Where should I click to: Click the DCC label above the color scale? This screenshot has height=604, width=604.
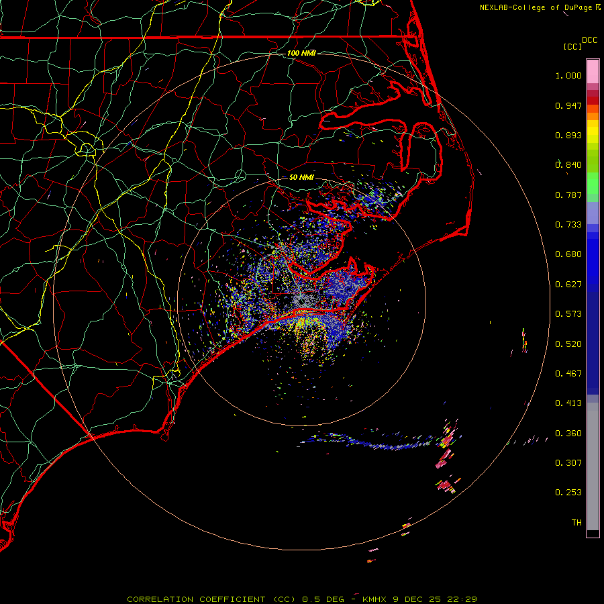click(x=590, y=40)
